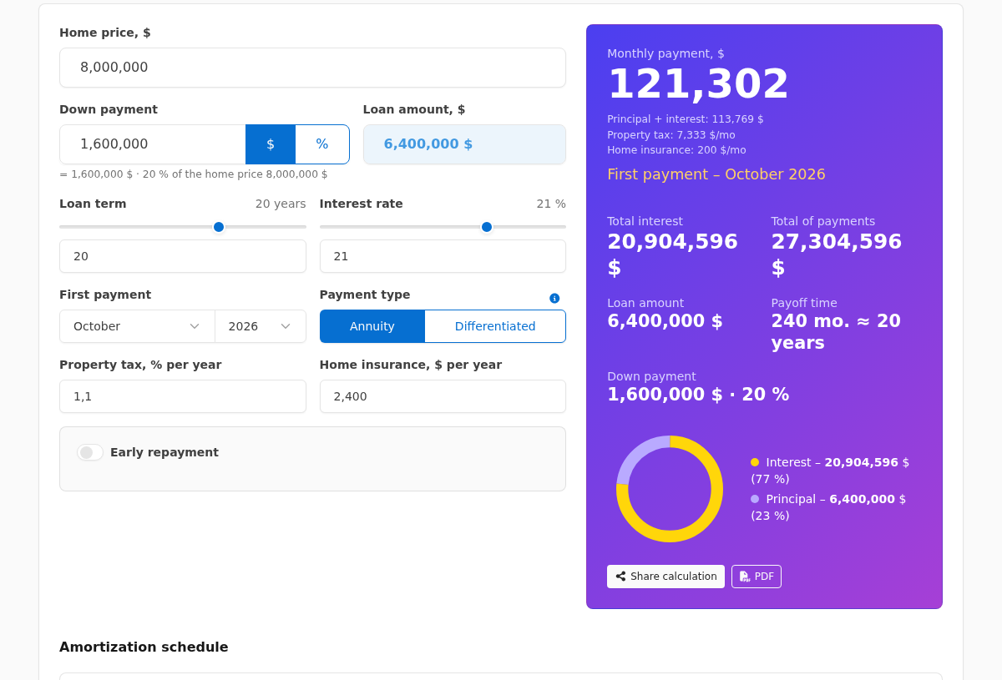Switch down payment unit to dollars
1002x680 pixels.
(x=271, y=144)
